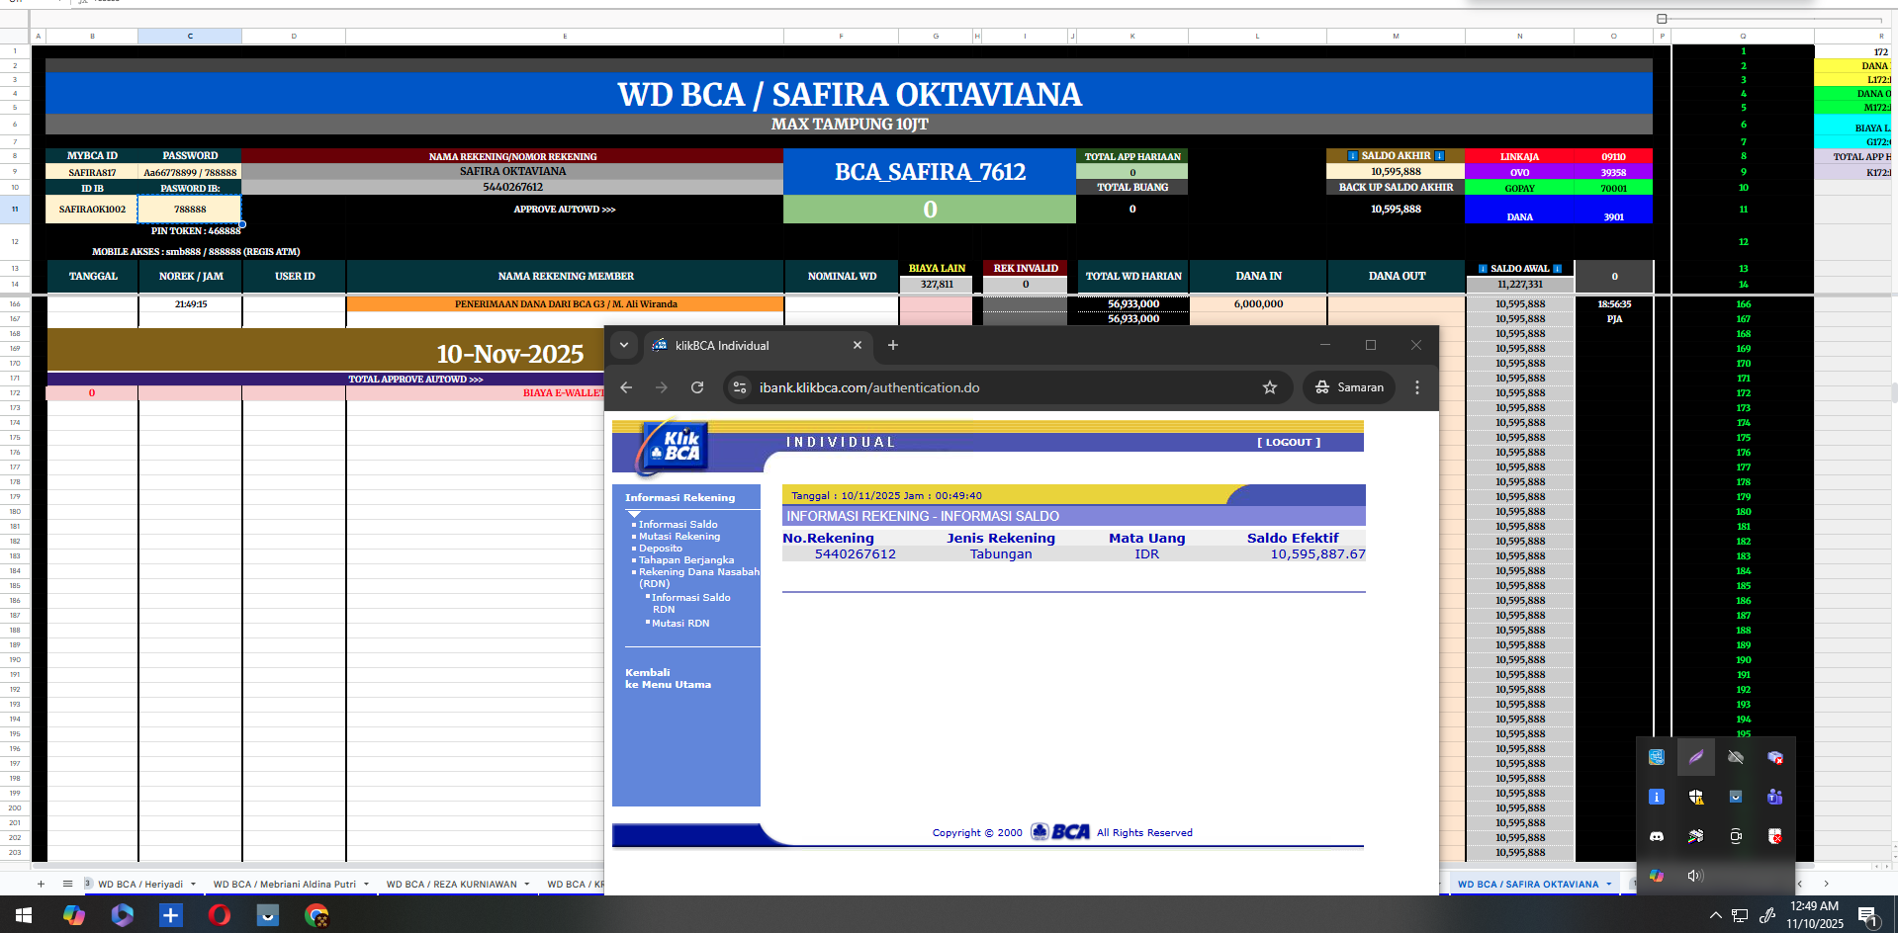Click the speaker volume tray icon
The width and height of the screenshot is (1898, 933).
pyautogui.click(x=1696, y=876)
